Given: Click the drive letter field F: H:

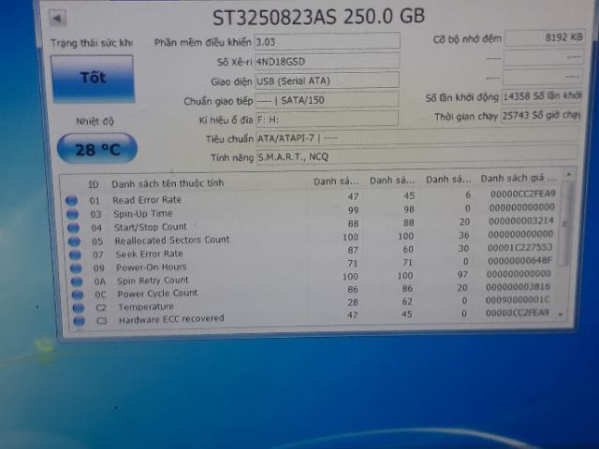Looking at the screenshot, I should click(x=327, y=120).
